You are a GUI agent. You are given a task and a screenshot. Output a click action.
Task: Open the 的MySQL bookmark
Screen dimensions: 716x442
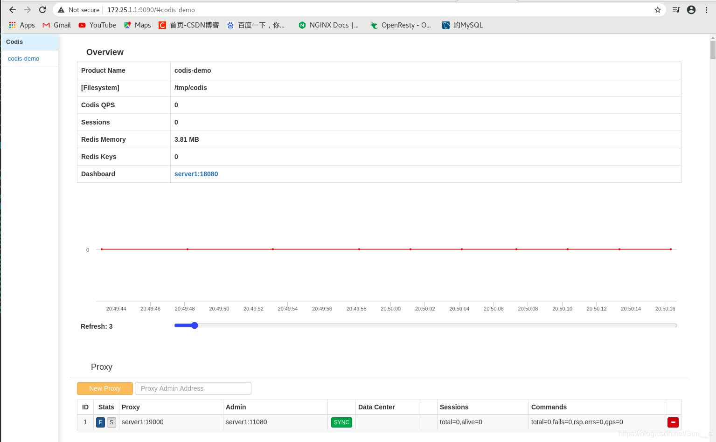462,25
